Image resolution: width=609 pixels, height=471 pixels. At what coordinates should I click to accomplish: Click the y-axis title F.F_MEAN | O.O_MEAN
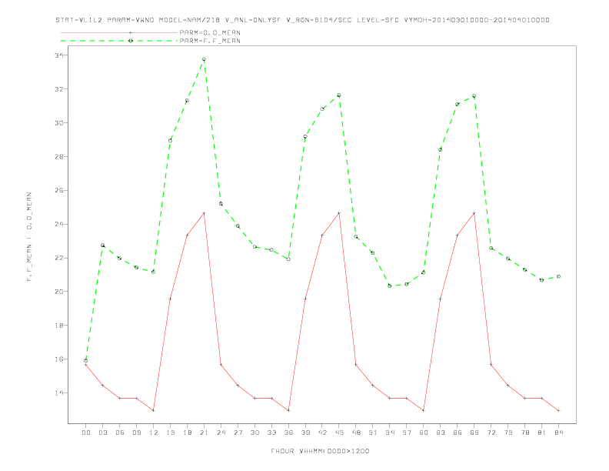29,237
